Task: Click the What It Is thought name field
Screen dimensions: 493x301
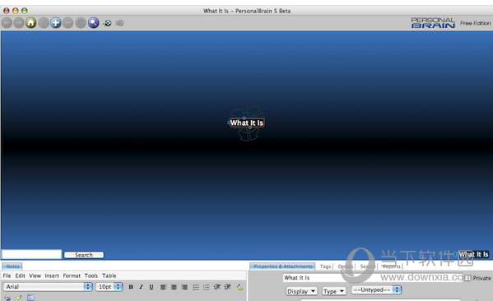Action: pos(373,278)
